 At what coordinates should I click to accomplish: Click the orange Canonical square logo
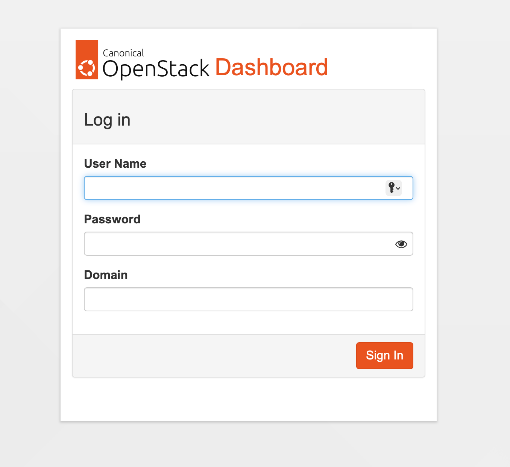point(87,59)
